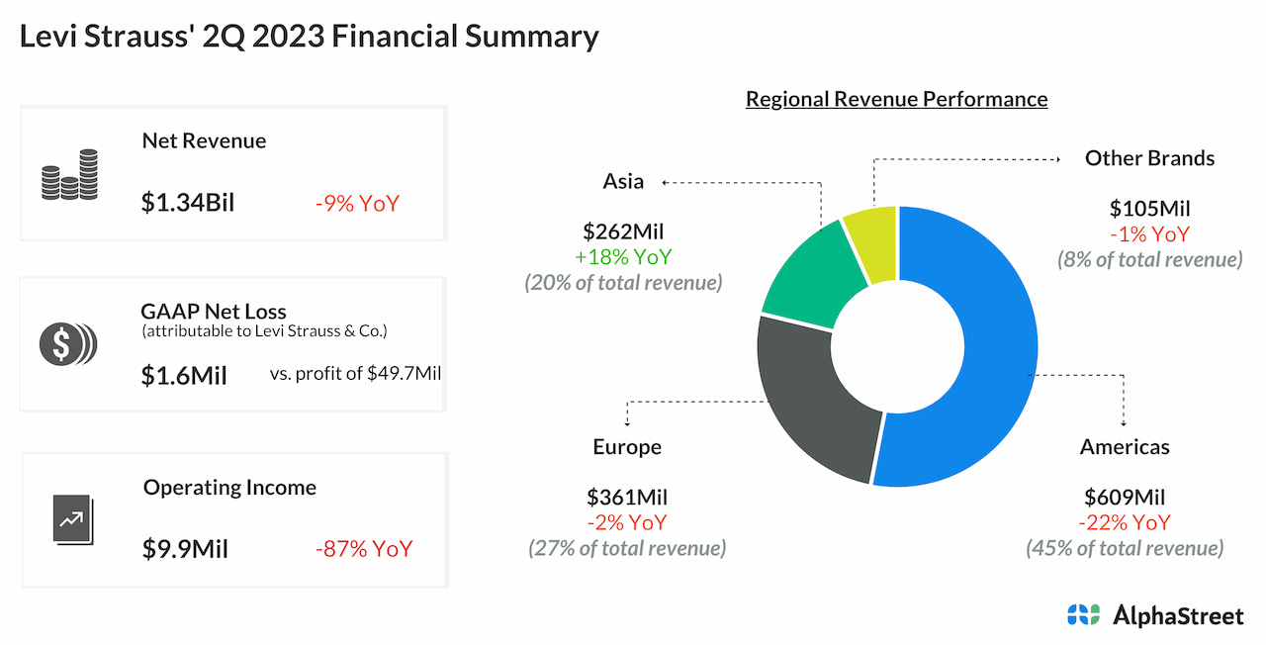Click the Europe $361Mil value
1266x645 pixels.
click(627, 497)
